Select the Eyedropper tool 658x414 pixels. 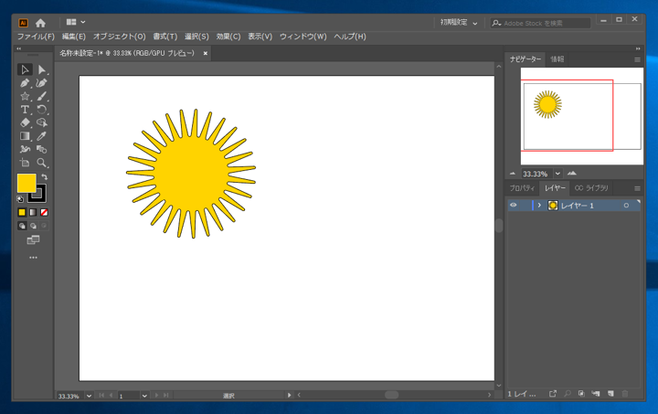(42, 136)
